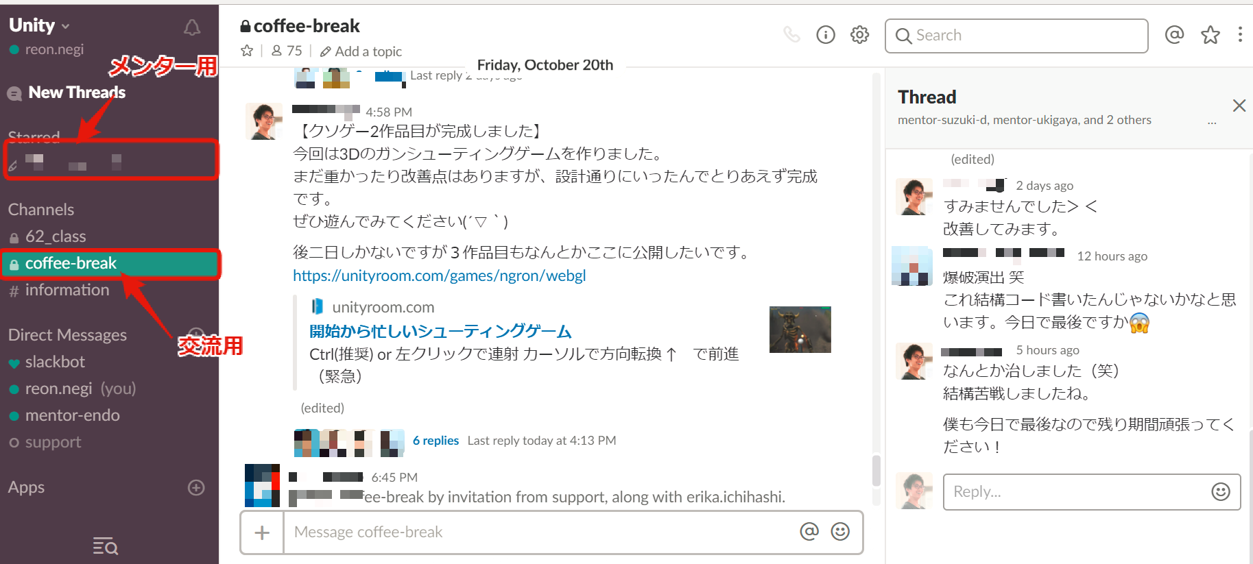
Task: Attach a file with plus button
Action: pyautogui.click(x=262, y=532)
